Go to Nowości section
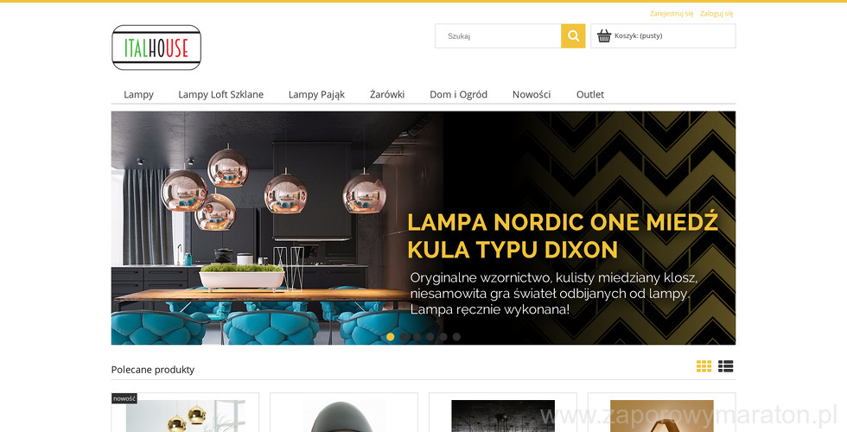This screenshot has height=432, width=847. (532, 94)
